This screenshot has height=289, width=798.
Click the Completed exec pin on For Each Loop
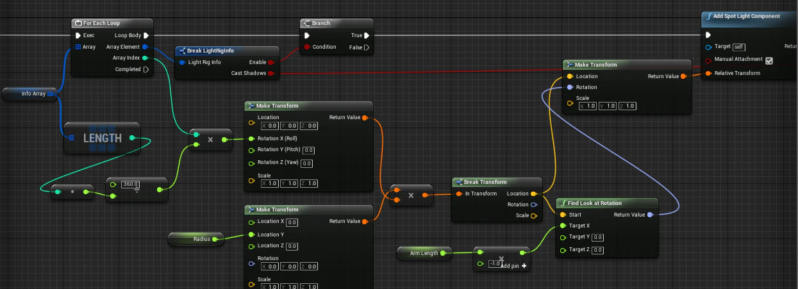(x=146, y=69)
